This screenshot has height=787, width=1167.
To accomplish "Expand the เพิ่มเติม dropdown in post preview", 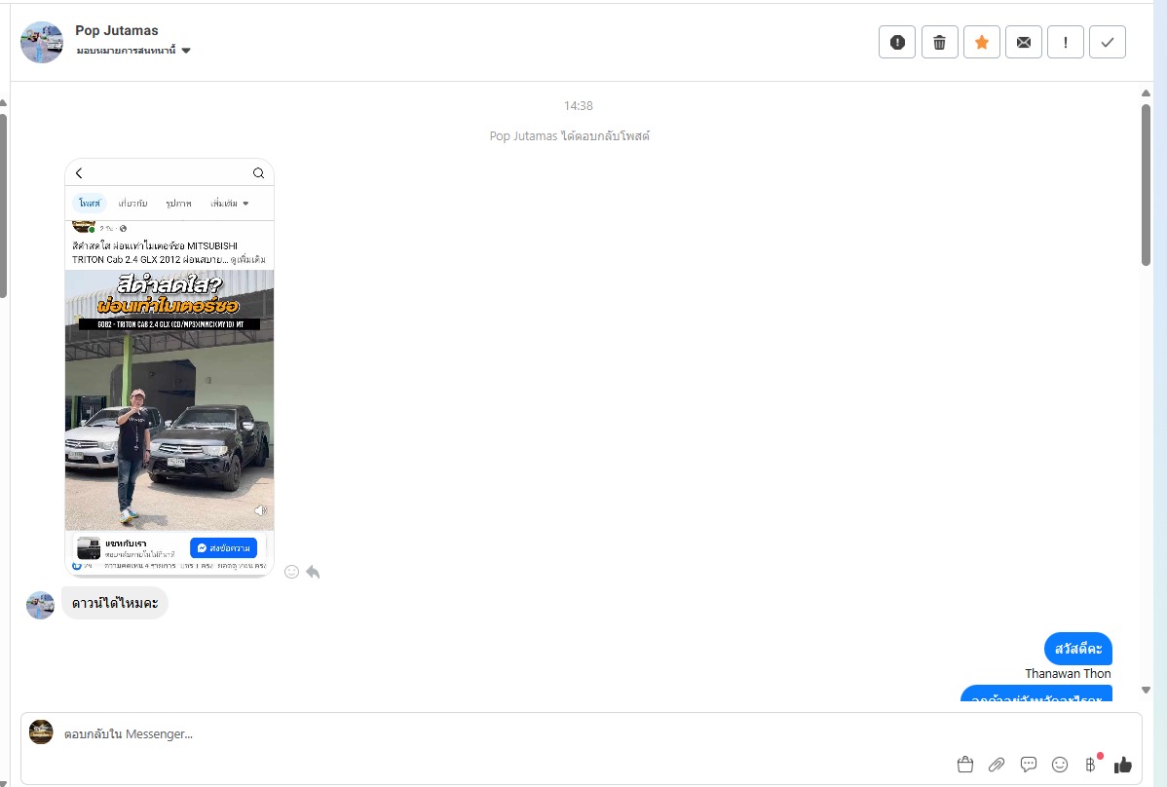I will [229, 203].
